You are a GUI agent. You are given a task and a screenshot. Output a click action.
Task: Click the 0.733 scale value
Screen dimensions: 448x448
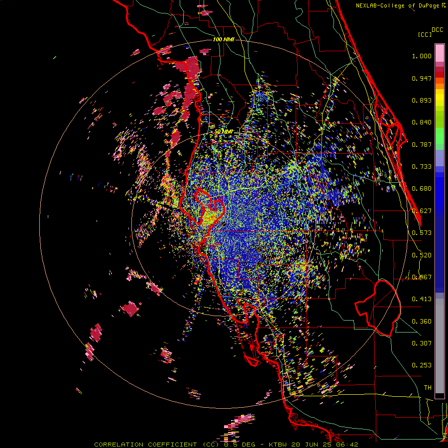tap(422, 167)
